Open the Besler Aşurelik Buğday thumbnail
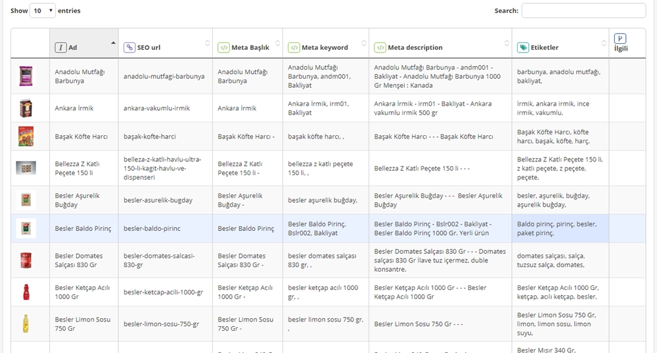This screenshot has height=353, width=657. pyautogui.click(x=26, y=200)
